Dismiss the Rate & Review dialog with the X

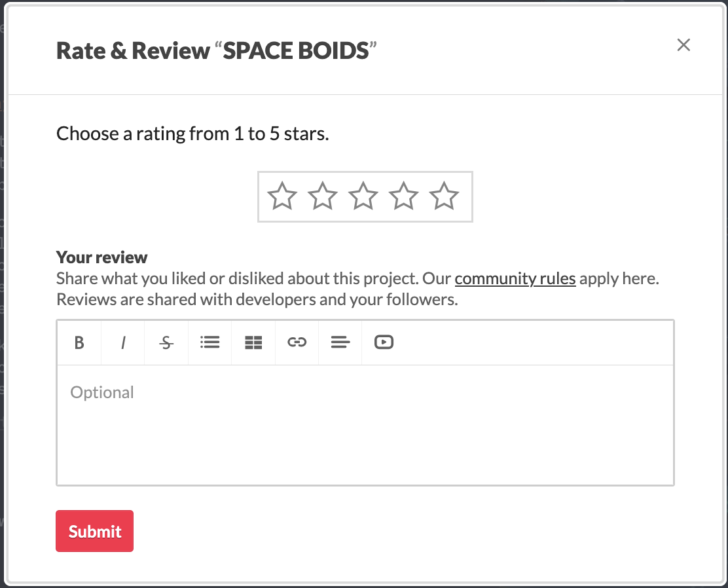(683, 45)
